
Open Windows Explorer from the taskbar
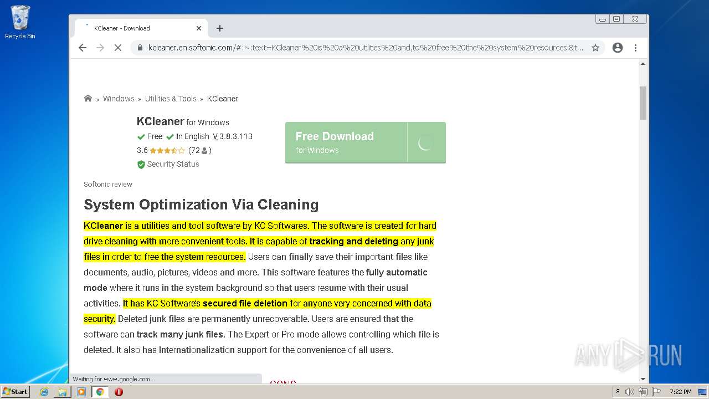[63, 392]
